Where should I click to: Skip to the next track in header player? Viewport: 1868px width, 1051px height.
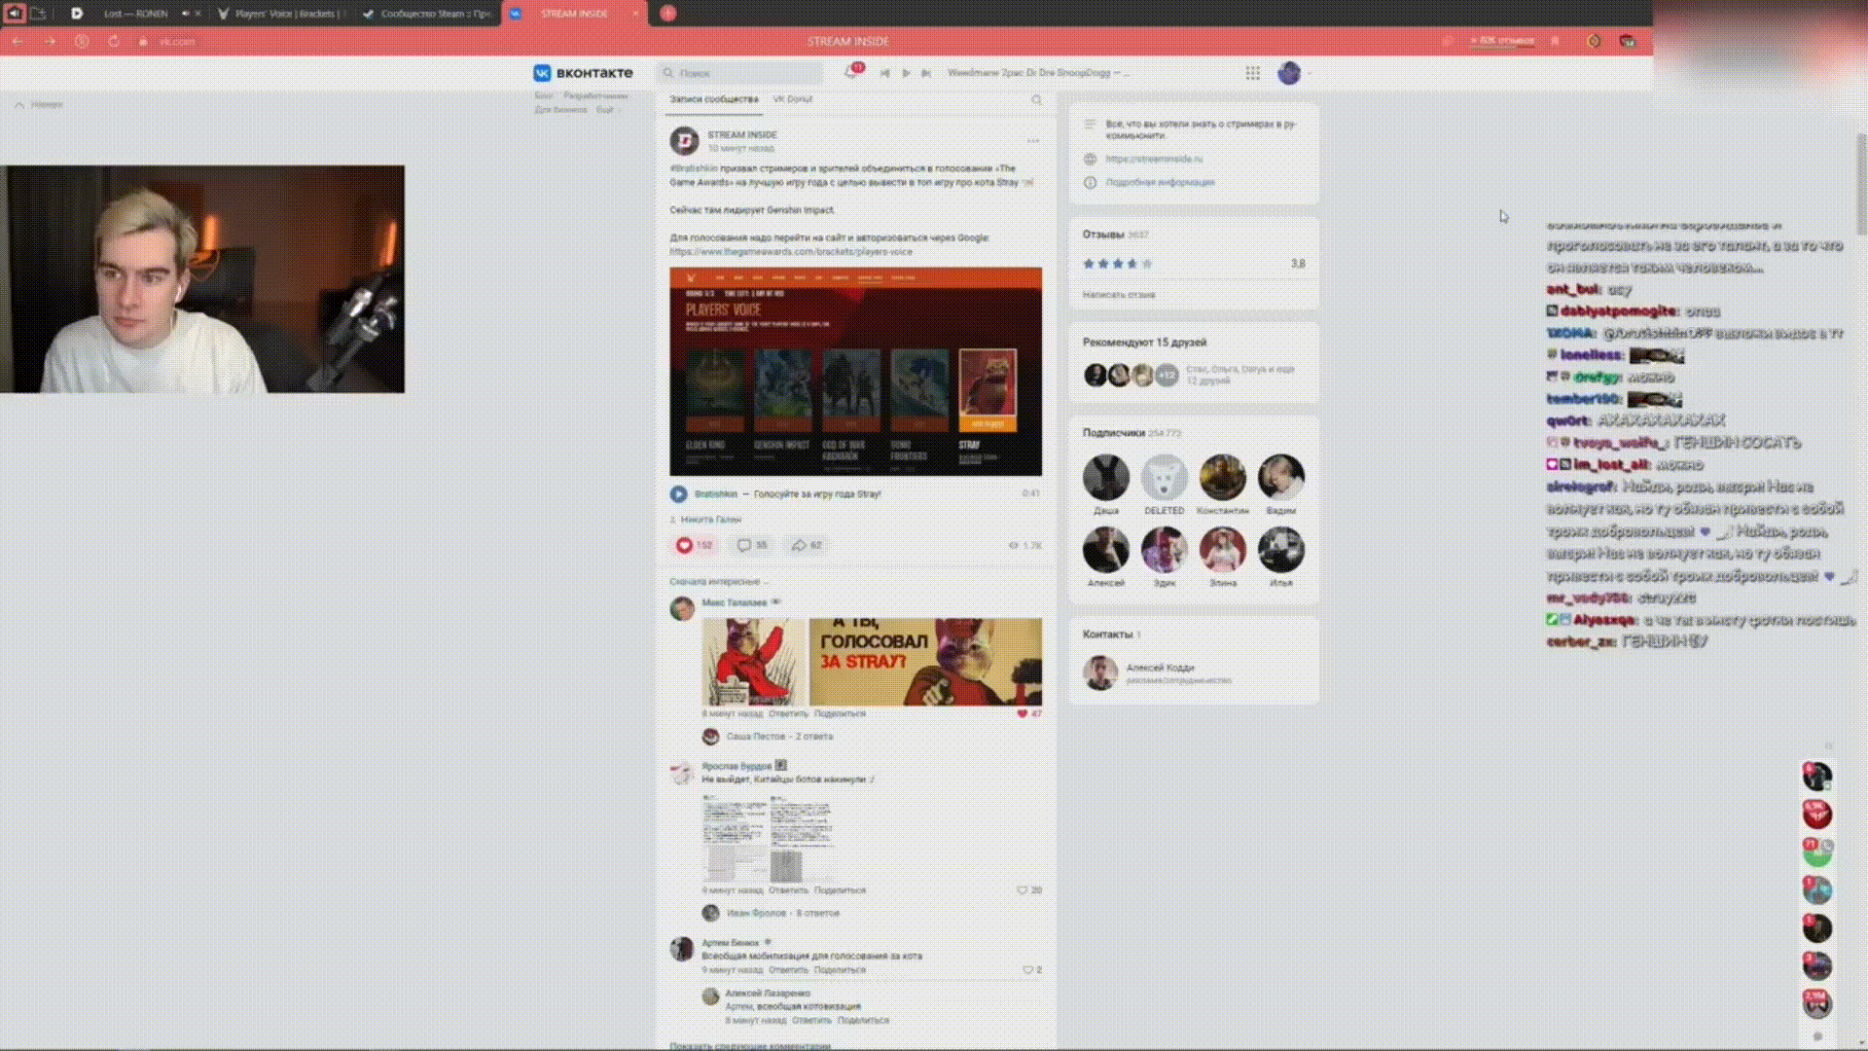tap(926, 73)
